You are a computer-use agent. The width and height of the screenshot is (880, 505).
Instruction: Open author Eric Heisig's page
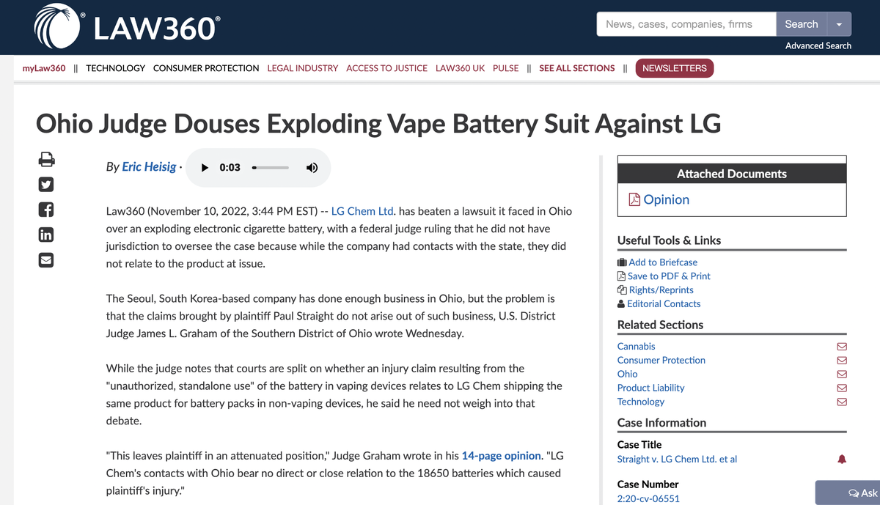click(149, 166)
